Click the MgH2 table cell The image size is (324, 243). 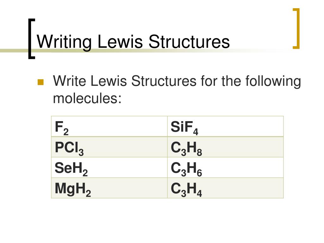(109, 188)
